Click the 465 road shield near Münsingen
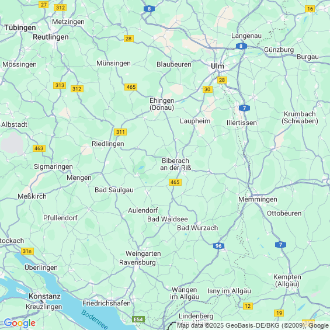Viewport: 330px width, 330px height. [131, 87]
